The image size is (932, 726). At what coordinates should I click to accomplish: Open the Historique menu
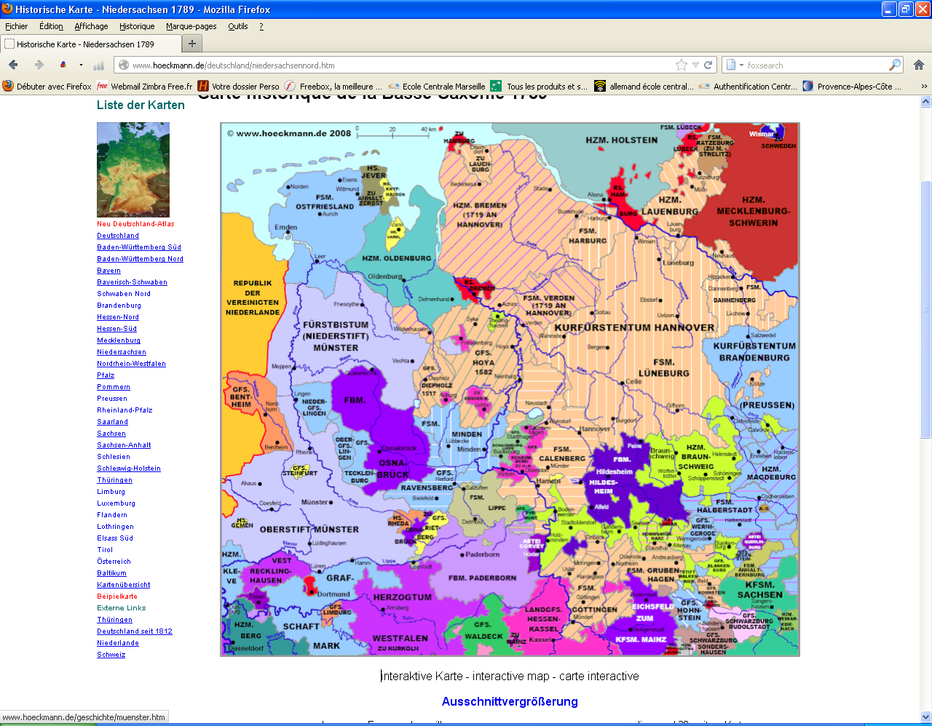click(137, 26)
